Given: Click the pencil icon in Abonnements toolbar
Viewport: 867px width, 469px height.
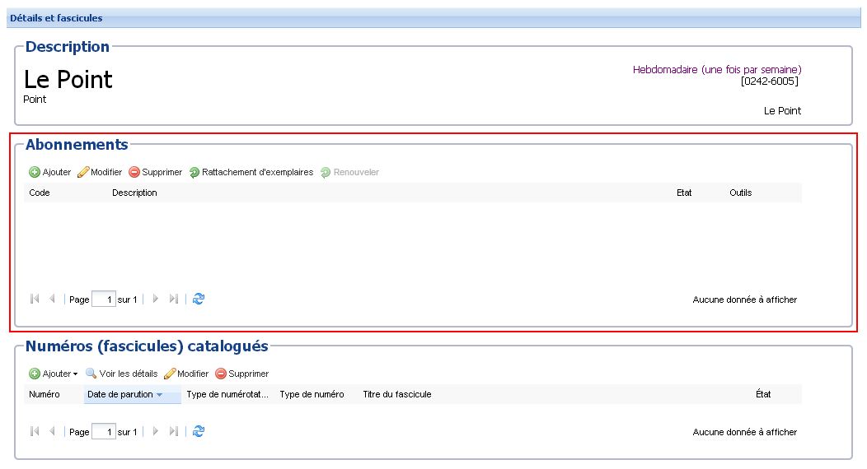Looking at the screenshot, I should 83,172.
